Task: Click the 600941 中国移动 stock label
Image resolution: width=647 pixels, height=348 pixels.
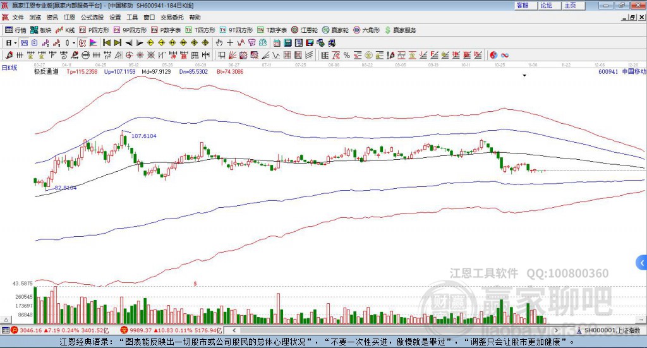Action: pyautogui.click(x=622, y=71)
